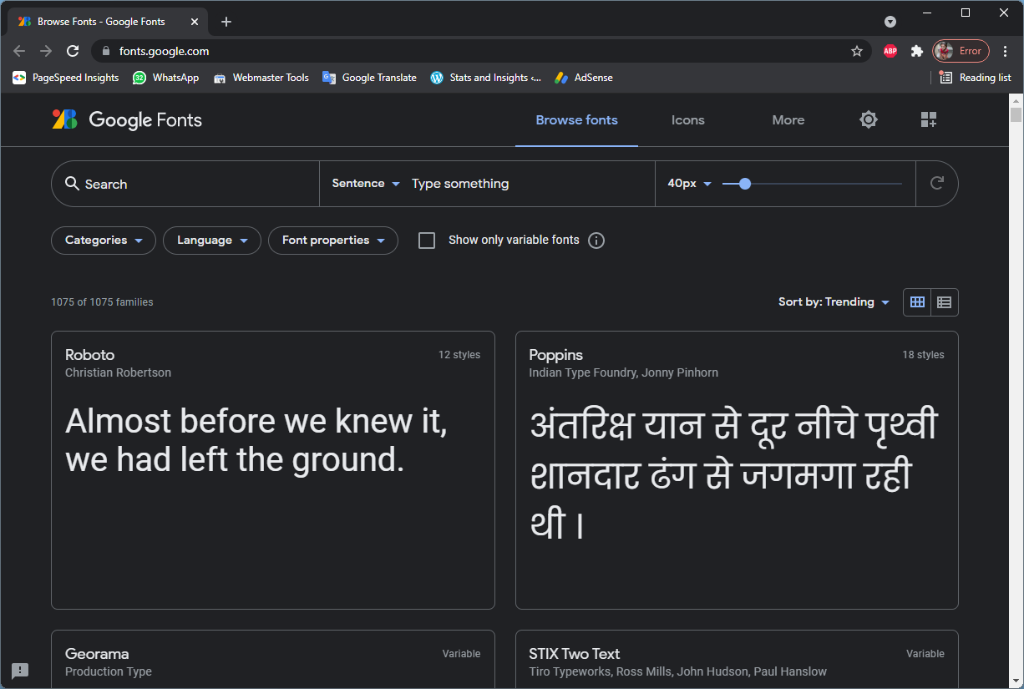The height and width of the screenshot is (689, 1024).
Task: Click the site lock icon in address bar
Action: 105,51
